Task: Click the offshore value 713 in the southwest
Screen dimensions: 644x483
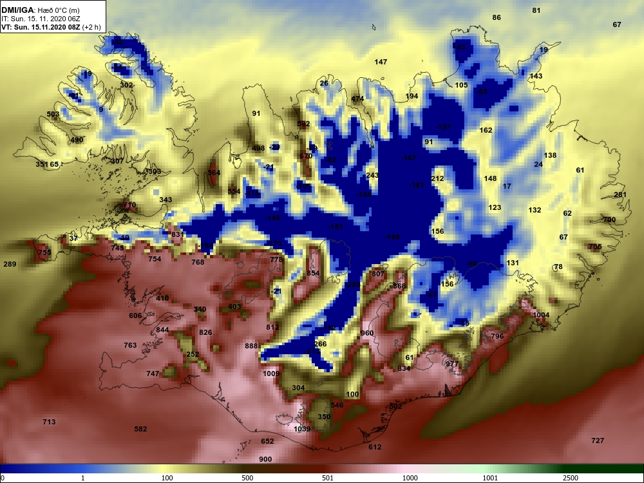Action: [50, 422]
